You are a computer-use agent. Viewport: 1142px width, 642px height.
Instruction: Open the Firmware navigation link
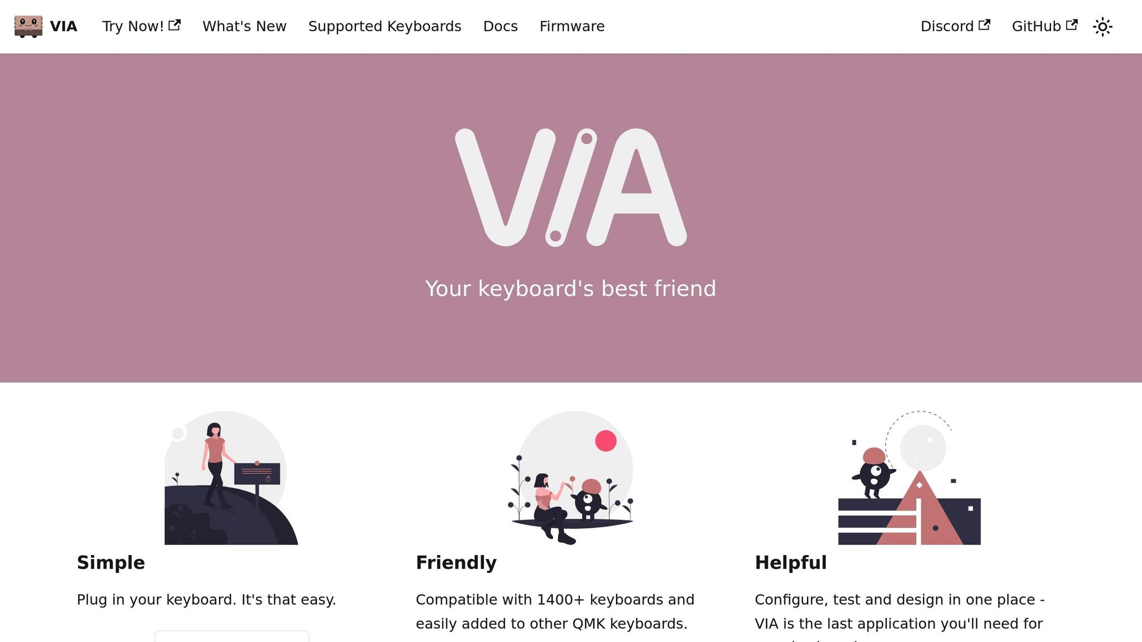(x=572, y=26)
